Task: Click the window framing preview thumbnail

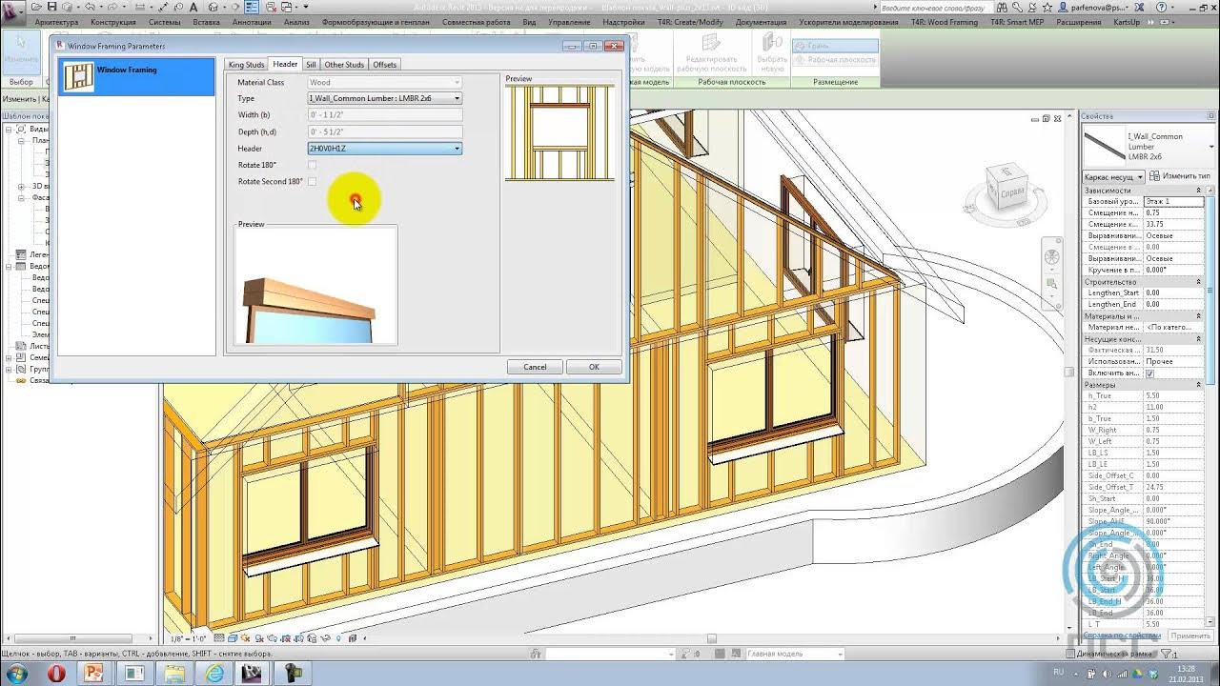Action: click(x=559, y=132)
